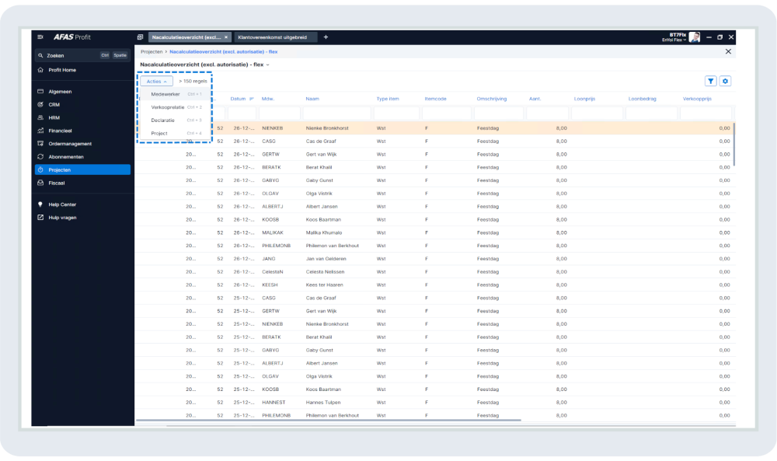Sort by the Omschrijving column header
The image size is (777, 461).
click(492, 100)
